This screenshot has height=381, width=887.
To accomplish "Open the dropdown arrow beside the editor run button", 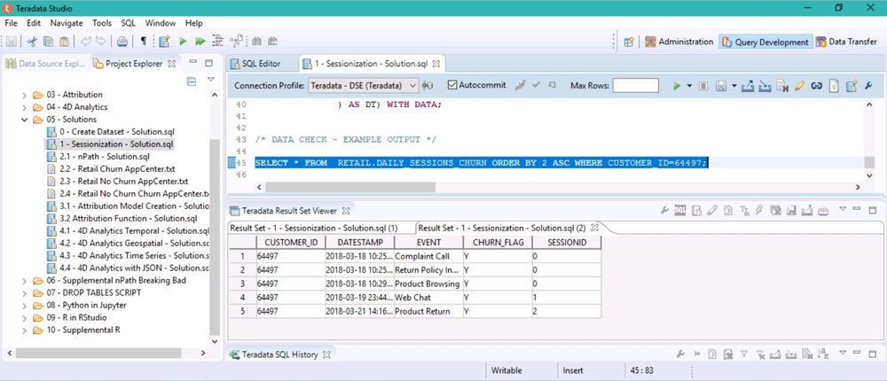I will click(x=688, y=86).
